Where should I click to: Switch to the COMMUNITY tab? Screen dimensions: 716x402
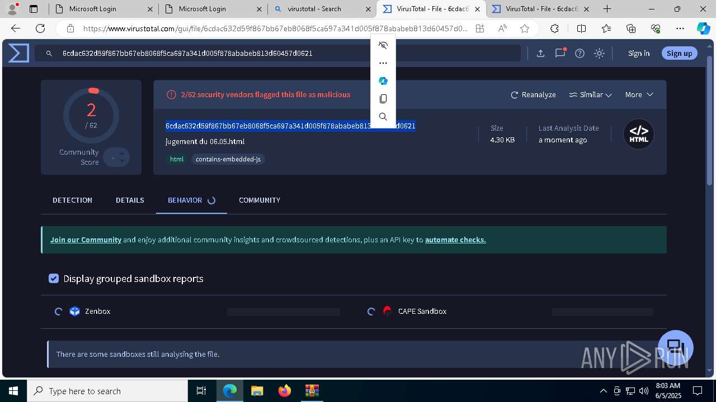260,200
